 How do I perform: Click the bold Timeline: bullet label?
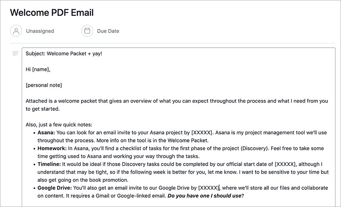[x=49, y=164]
